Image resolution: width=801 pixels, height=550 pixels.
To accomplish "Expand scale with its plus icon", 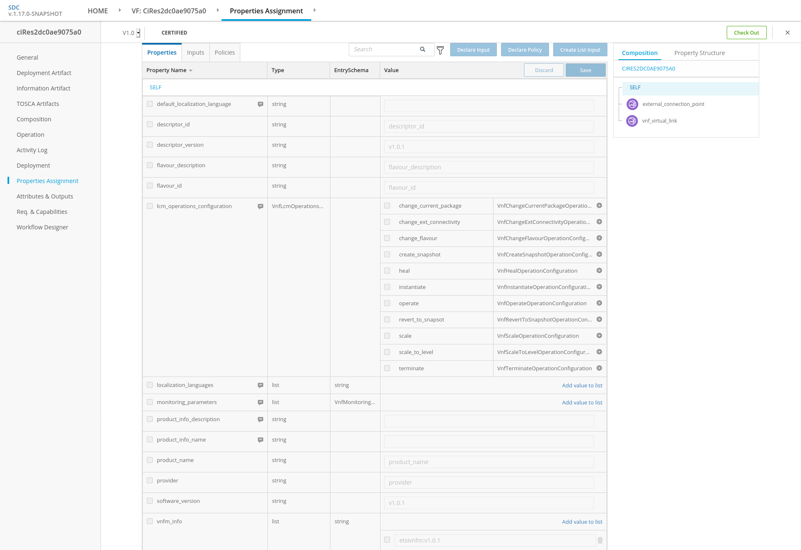I will (599, 336).
